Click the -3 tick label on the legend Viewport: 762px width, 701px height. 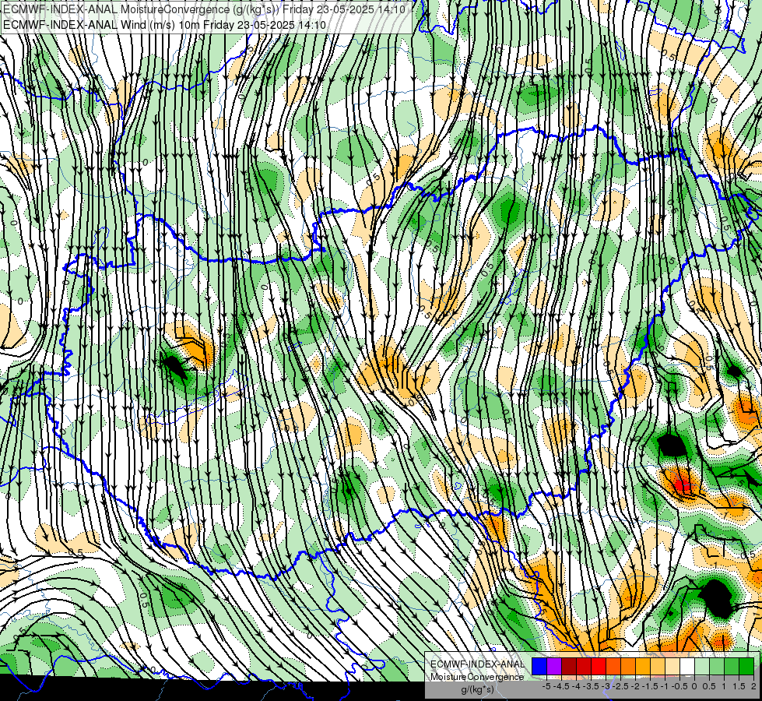pyautogui.click(x=606, y=686)
